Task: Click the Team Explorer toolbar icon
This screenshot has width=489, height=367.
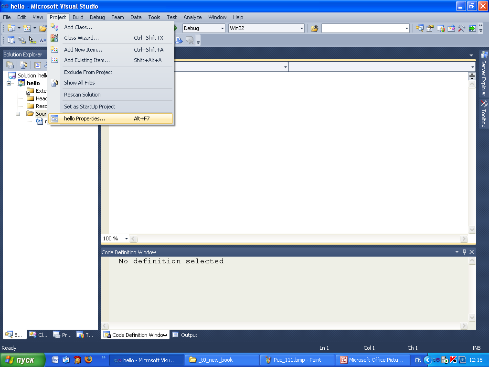Action: [x=441, y=28]
